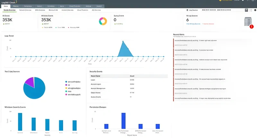The width and height of the screenshot is (257, 138).
Task: Click the Syslog Events 0 value
Action: (x=115, y=20)
